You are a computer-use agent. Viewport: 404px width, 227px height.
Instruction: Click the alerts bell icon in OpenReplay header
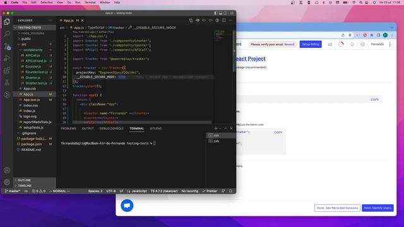tap(352, 44)
